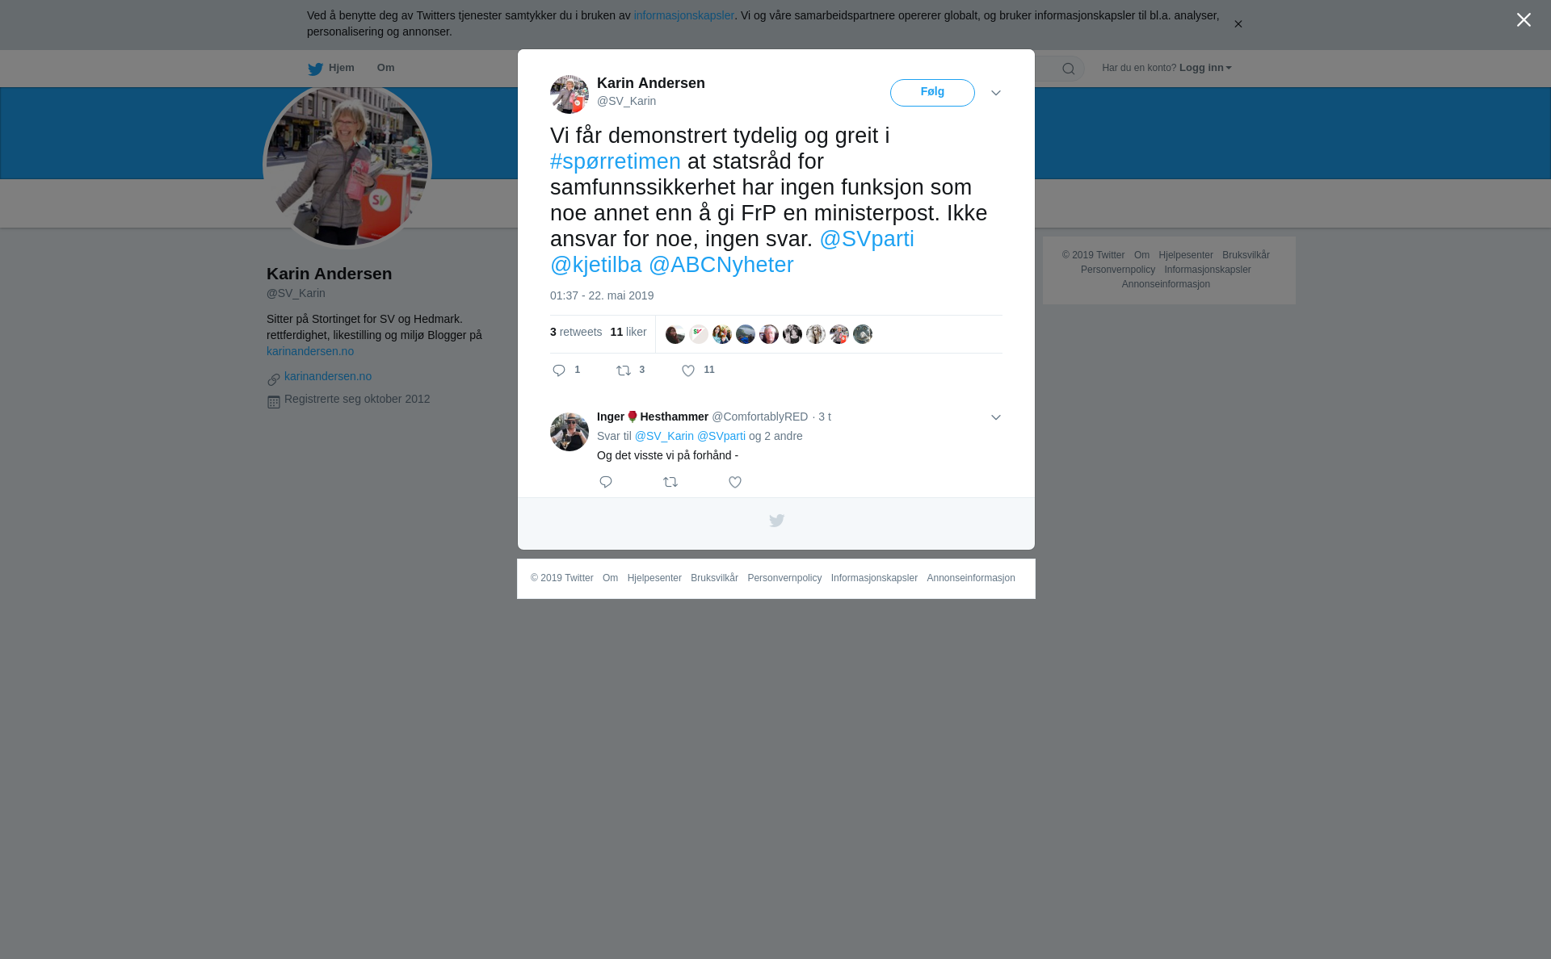
Task: Close the tweet overlay dialog
Action: pos(1524,20)
